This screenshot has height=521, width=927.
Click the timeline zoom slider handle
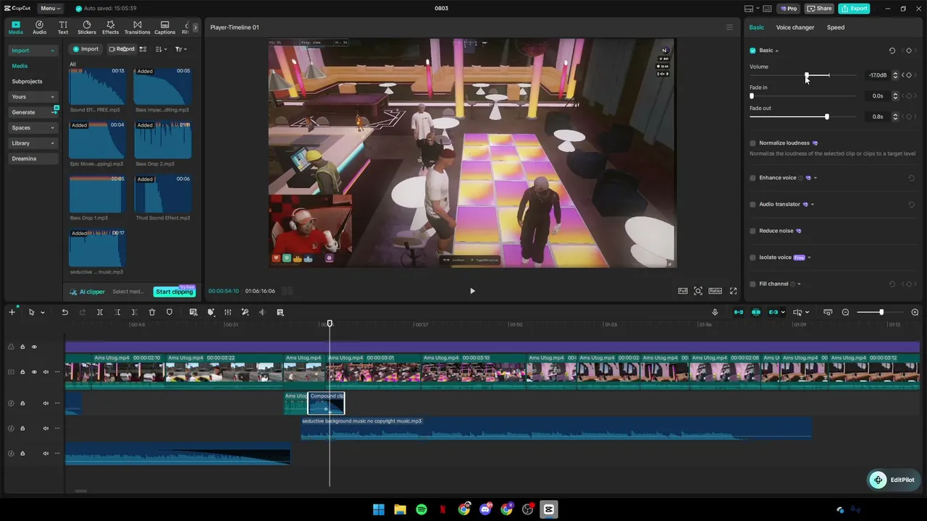tap(881, 313)
